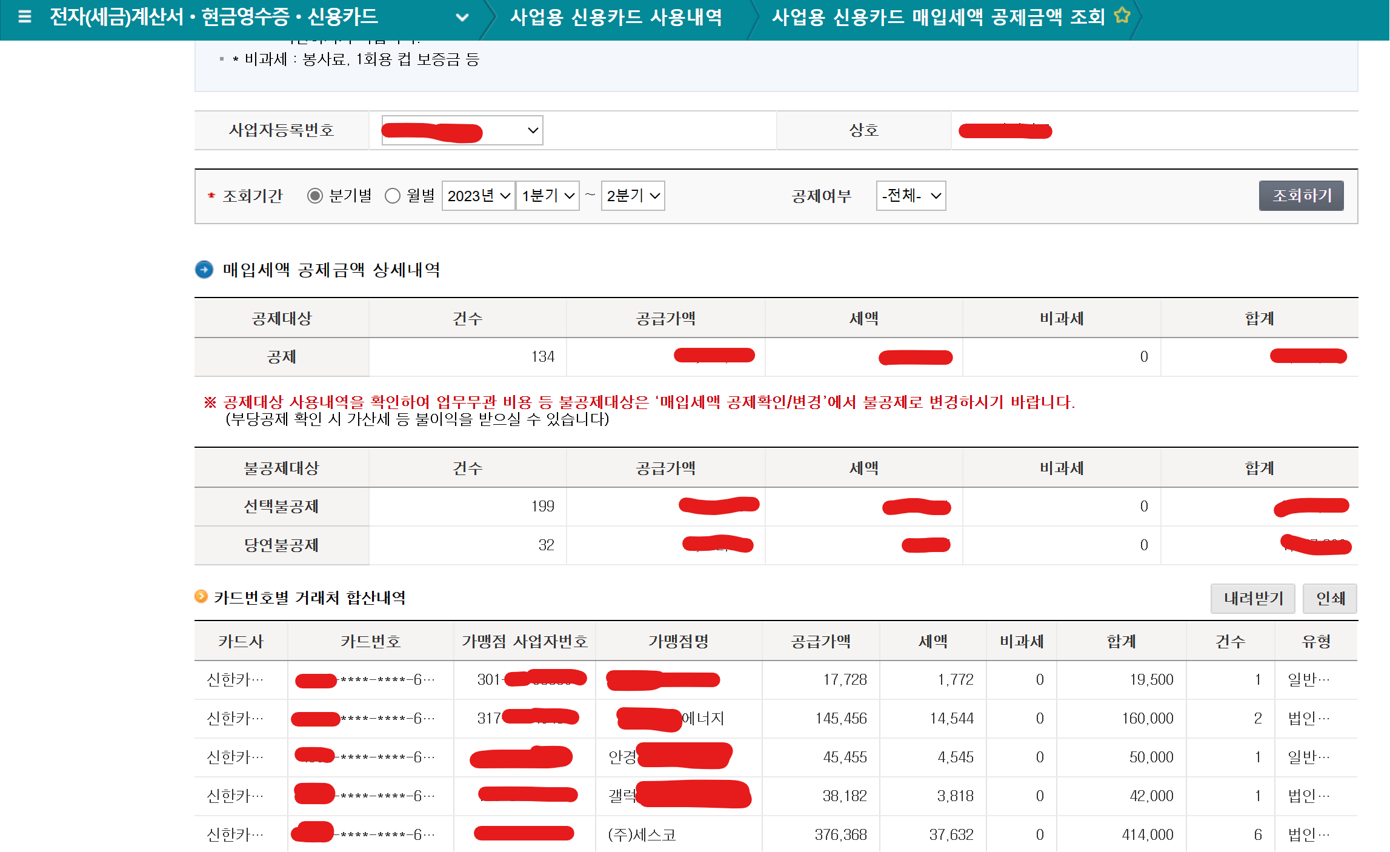
Task: Click the 내려받기 download button
Action: pos(1252,598)
